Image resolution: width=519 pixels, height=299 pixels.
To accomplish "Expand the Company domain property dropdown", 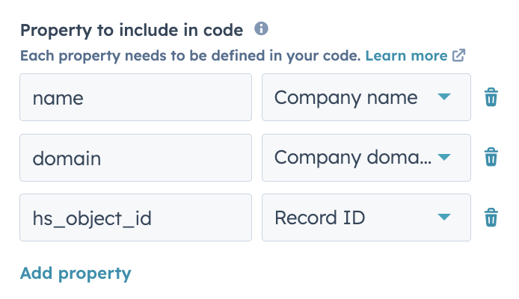I will 366,158.
